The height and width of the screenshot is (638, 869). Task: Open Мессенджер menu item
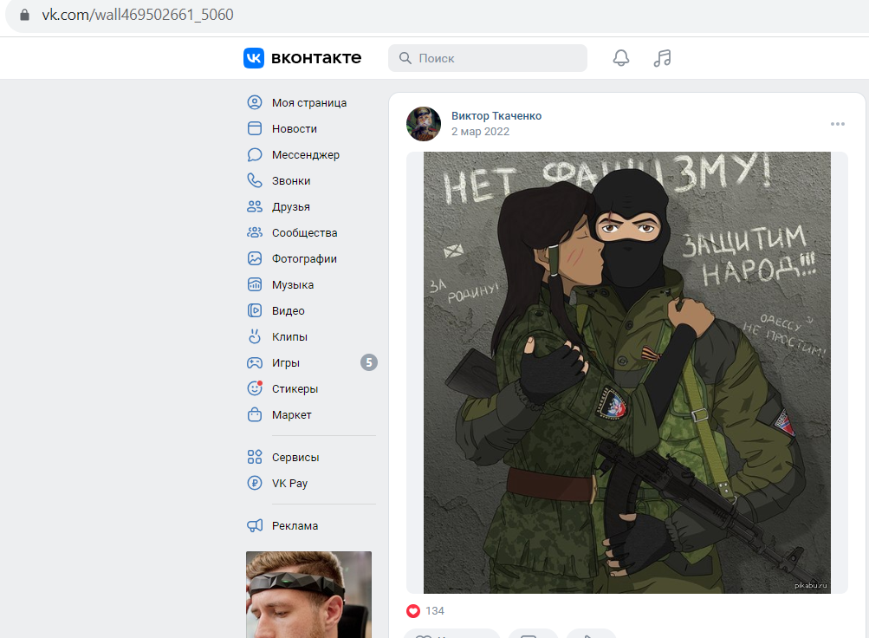point(305,154)
